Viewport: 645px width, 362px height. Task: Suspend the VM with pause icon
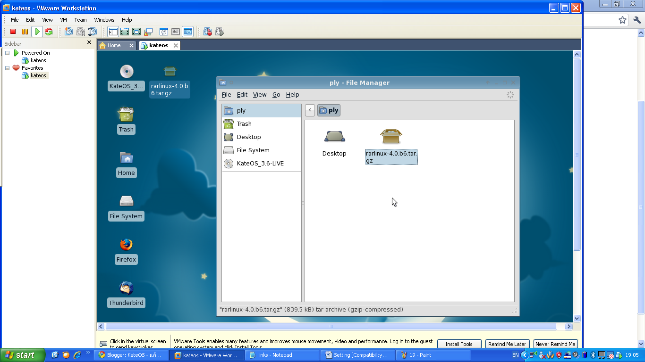(25, 32)
